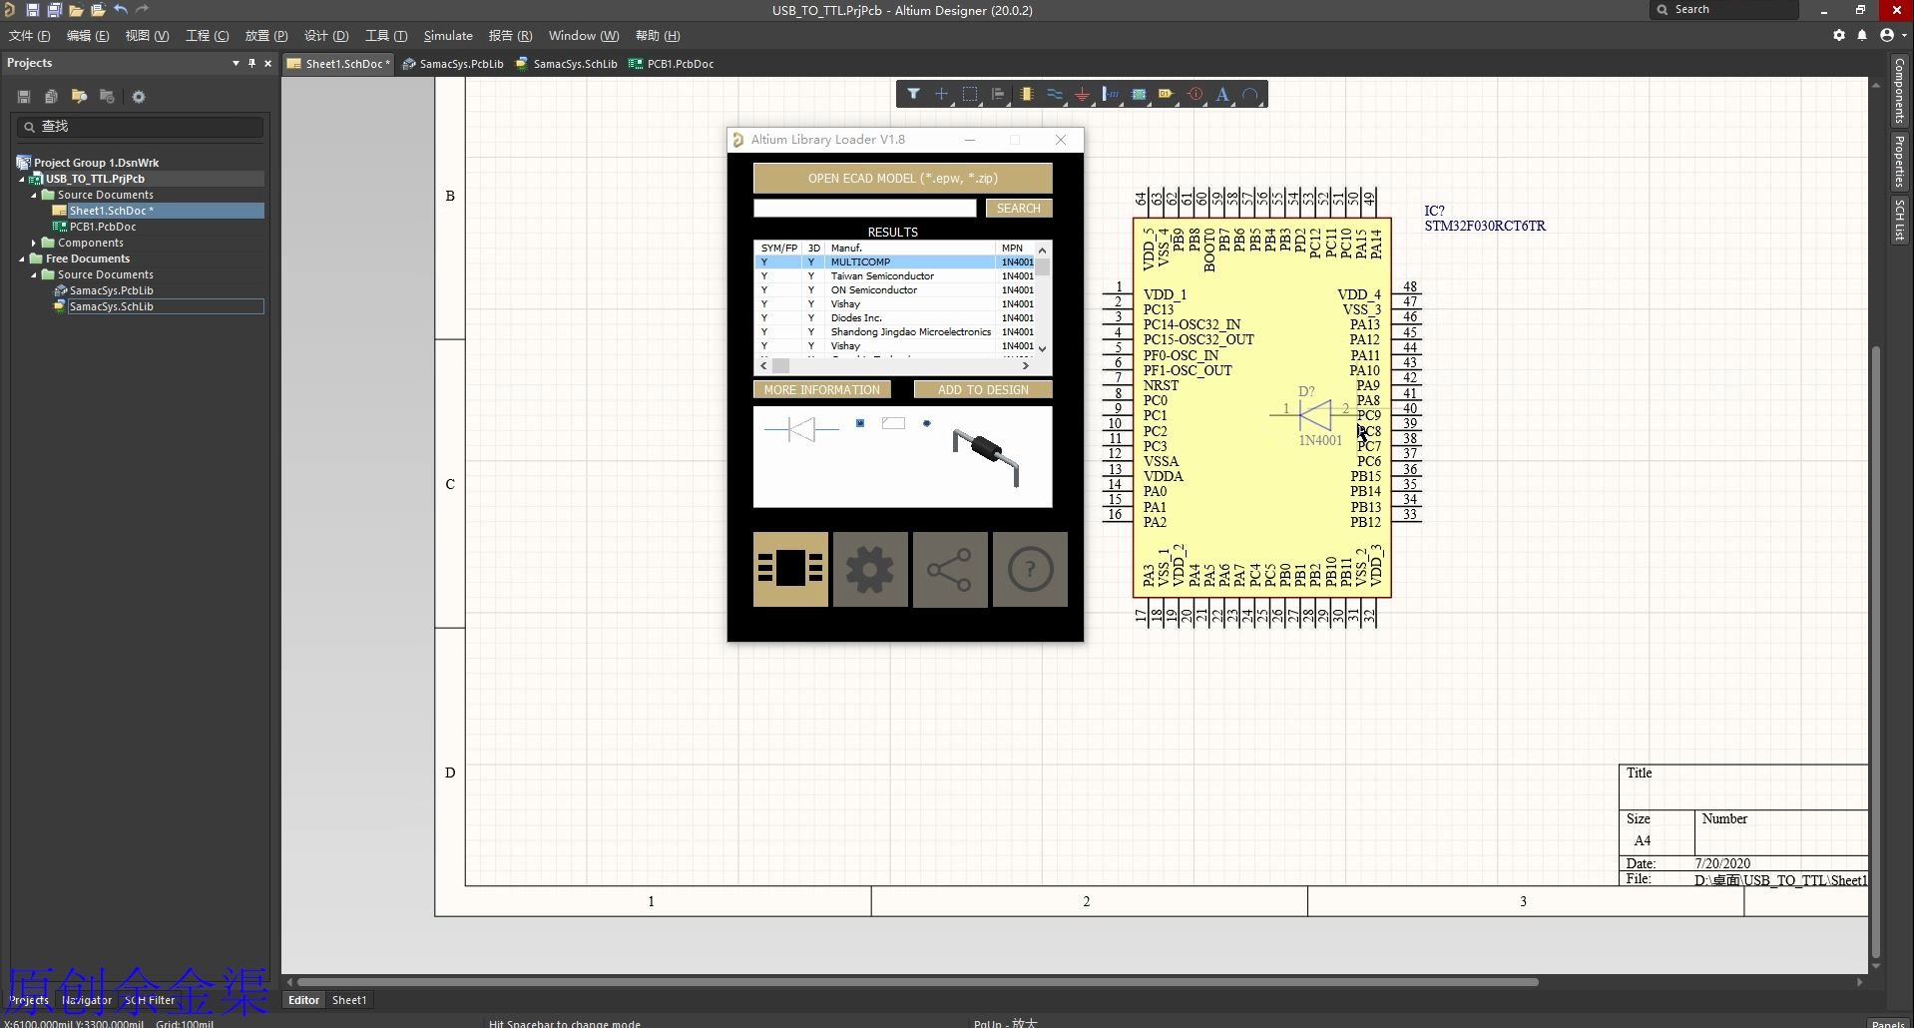Select the Library Loader component chip tile
This screenshot has width=1914, height=1028.
coord(790,569)
